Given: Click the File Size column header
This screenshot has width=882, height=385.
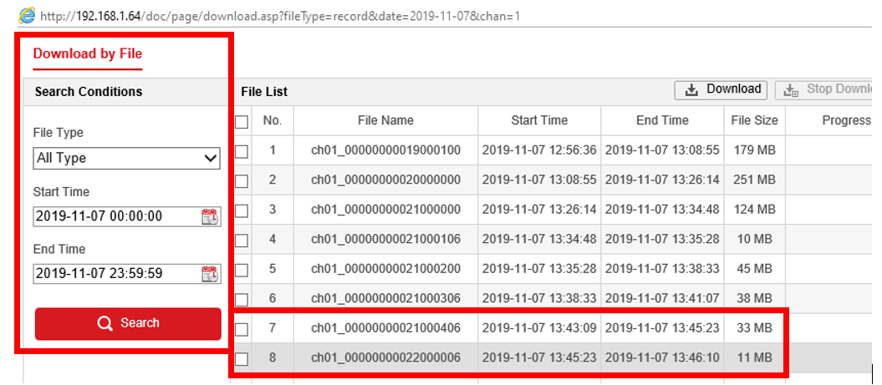Looking at the screenshot, I should click(754, 120).
